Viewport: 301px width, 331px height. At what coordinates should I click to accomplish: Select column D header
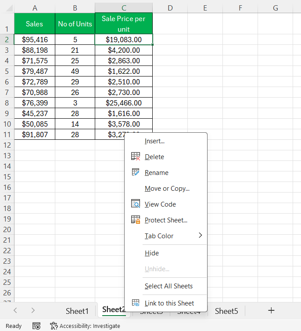click(170, 8)
